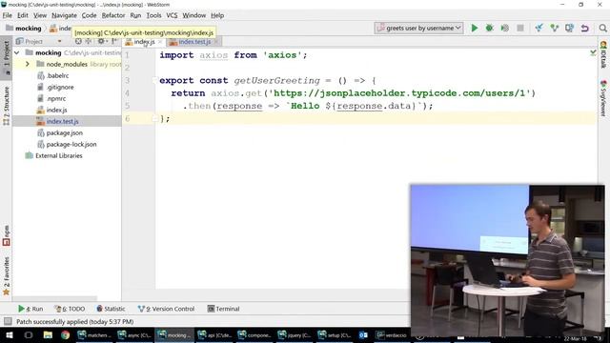610x343 pixels.
Task: Revert changes using undo arrow
Action: (584, 28)
